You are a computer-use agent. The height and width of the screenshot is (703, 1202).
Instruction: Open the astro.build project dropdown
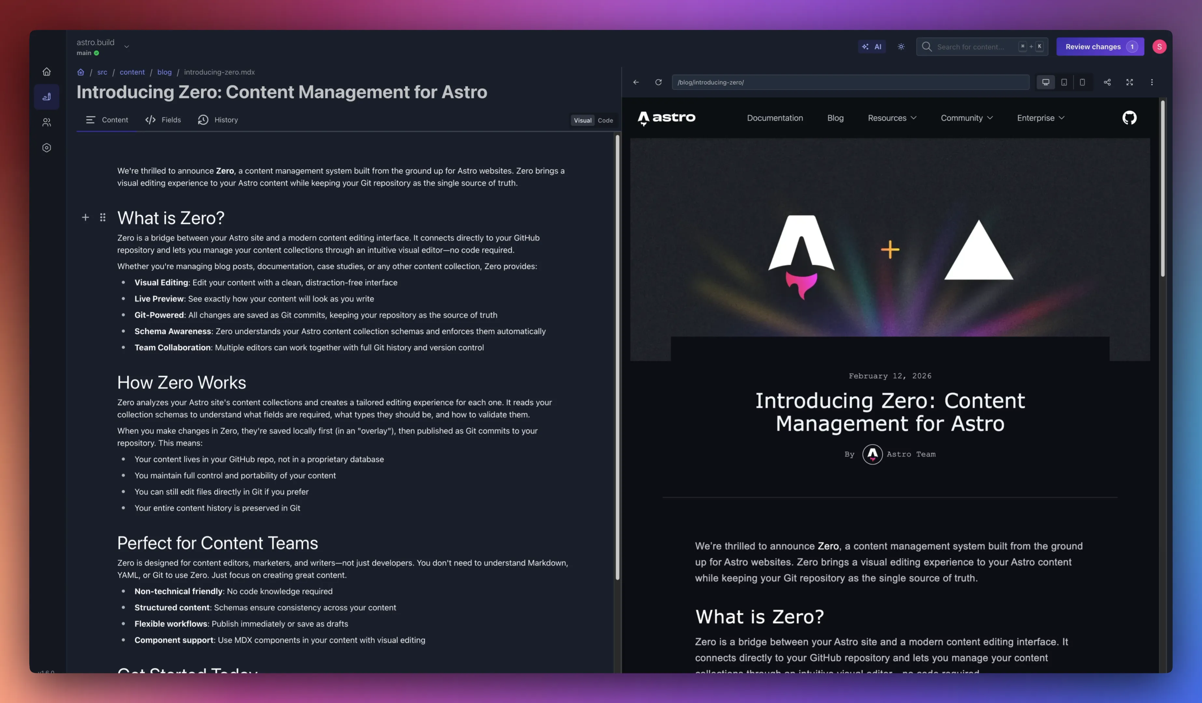click(x=126, y=46)
